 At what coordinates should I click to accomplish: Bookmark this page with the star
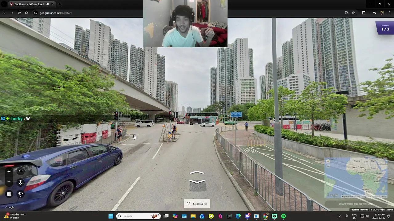[x=353, y=13]
